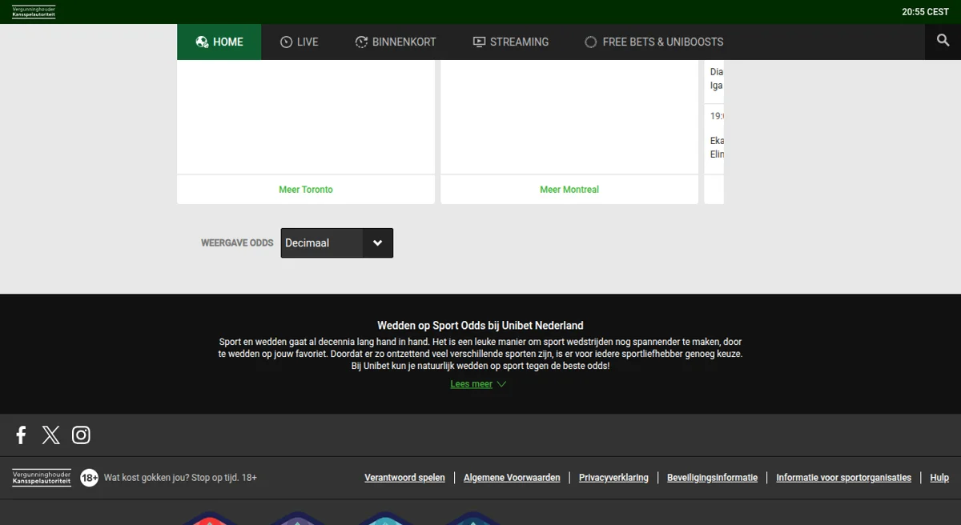Click the Wedden op Sport Odds heading

[480, 326]
